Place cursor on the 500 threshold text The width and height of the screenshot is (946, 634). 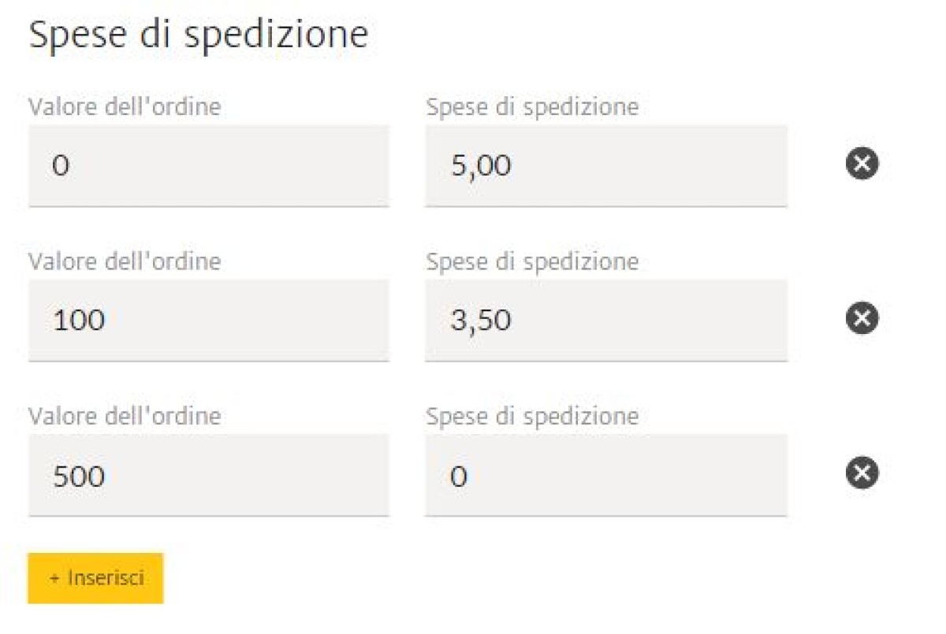pos(79,476)
